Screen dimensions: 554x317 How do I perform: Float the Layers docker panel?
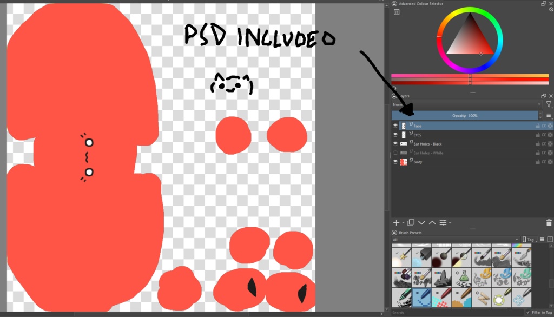pyautogui.click(x=543, y=96)
